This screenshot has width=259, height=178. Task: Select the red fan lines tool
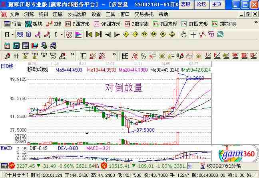point(93,56)
